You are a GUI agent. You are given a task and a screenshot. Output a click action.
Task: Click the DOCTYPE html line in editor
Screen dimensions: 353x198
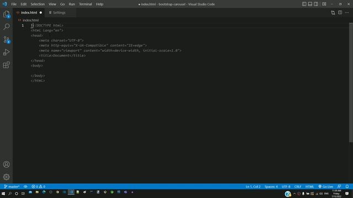point(49,25)
